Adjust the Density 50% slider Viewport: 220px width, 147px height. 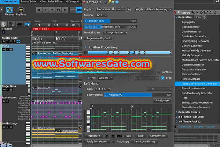110,21
